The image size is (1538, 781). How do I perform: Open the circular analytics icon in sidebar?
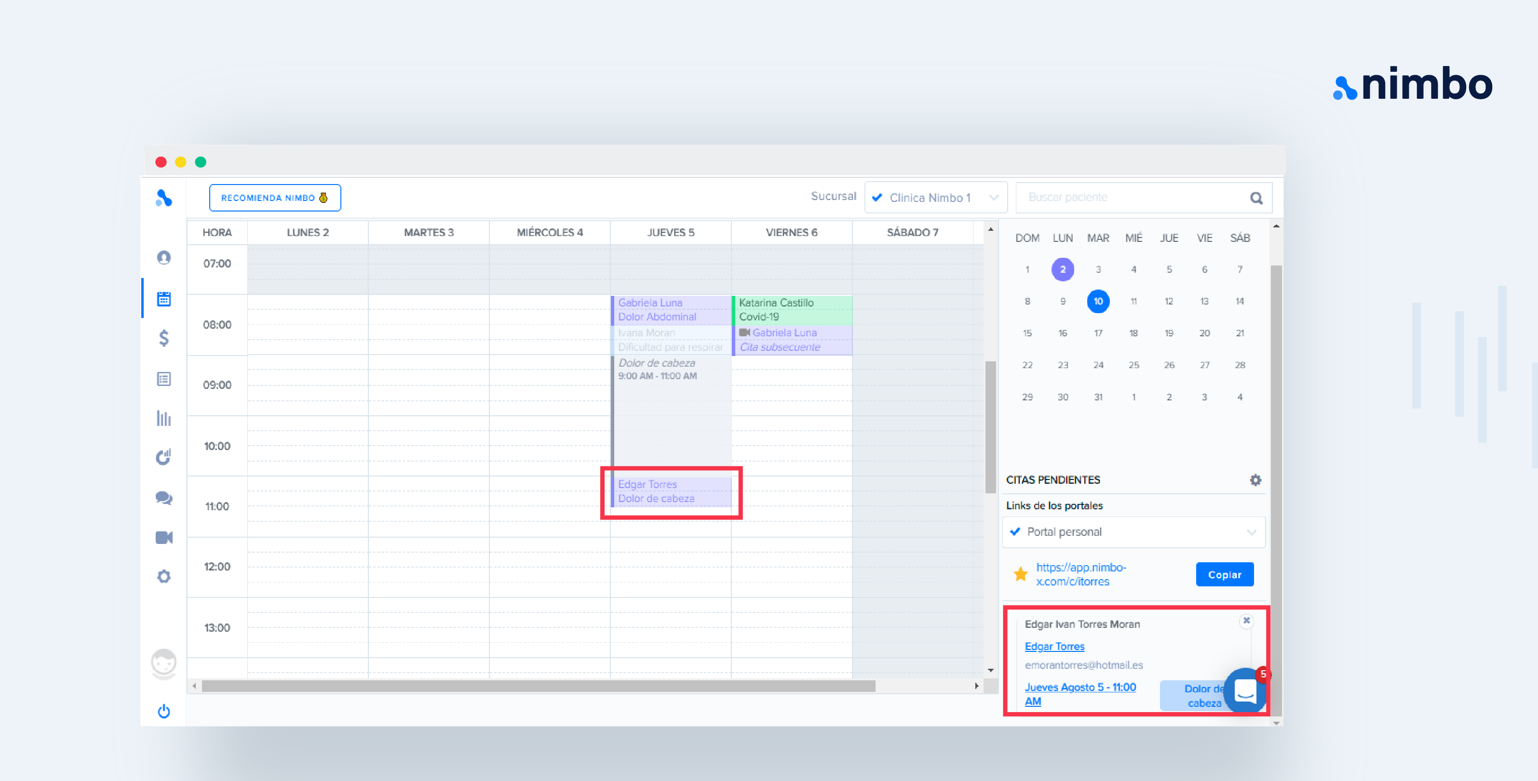pos(163,457)
